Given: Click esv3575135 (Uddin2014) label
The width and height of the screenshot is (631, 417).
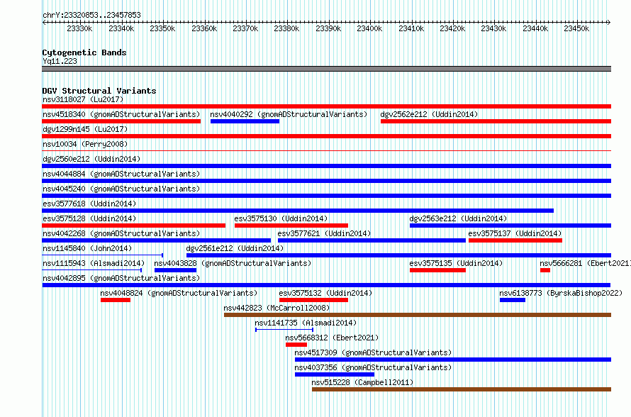Looking at the screenshot, I should click(456, 263).
